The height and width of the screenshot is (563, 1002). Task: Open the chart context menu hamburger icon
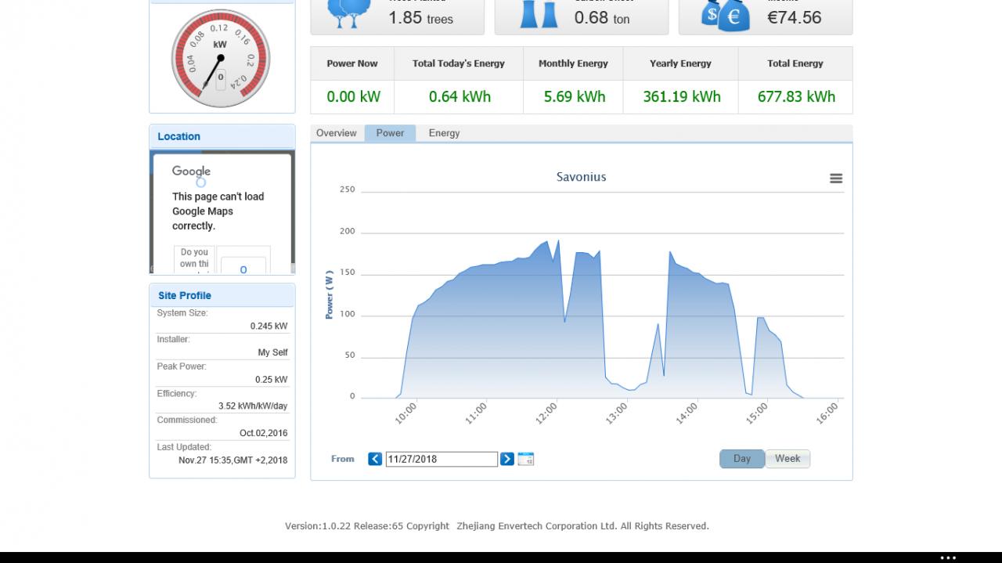pos(836,179)
